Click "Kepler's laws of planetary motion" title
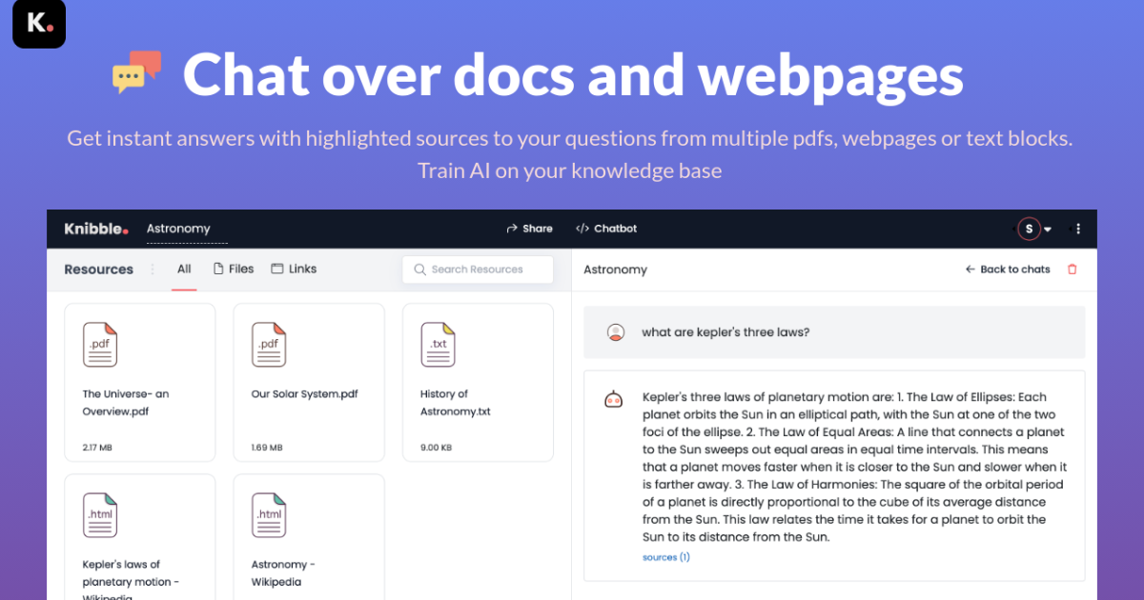 (131, 573)
